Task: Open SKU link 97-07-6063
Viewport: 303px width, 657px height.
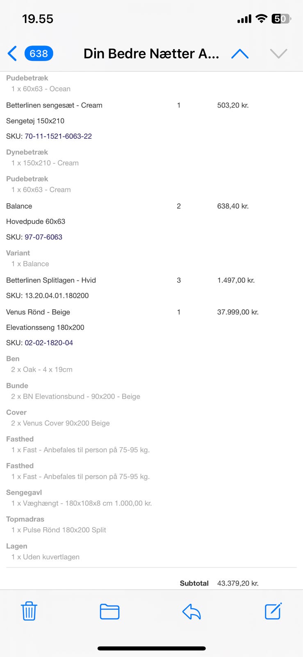Action: [43, 237]
